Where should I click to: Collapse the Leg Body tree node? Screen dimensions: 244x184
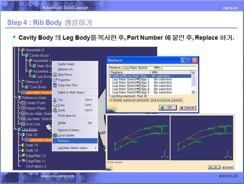point(15,129)
